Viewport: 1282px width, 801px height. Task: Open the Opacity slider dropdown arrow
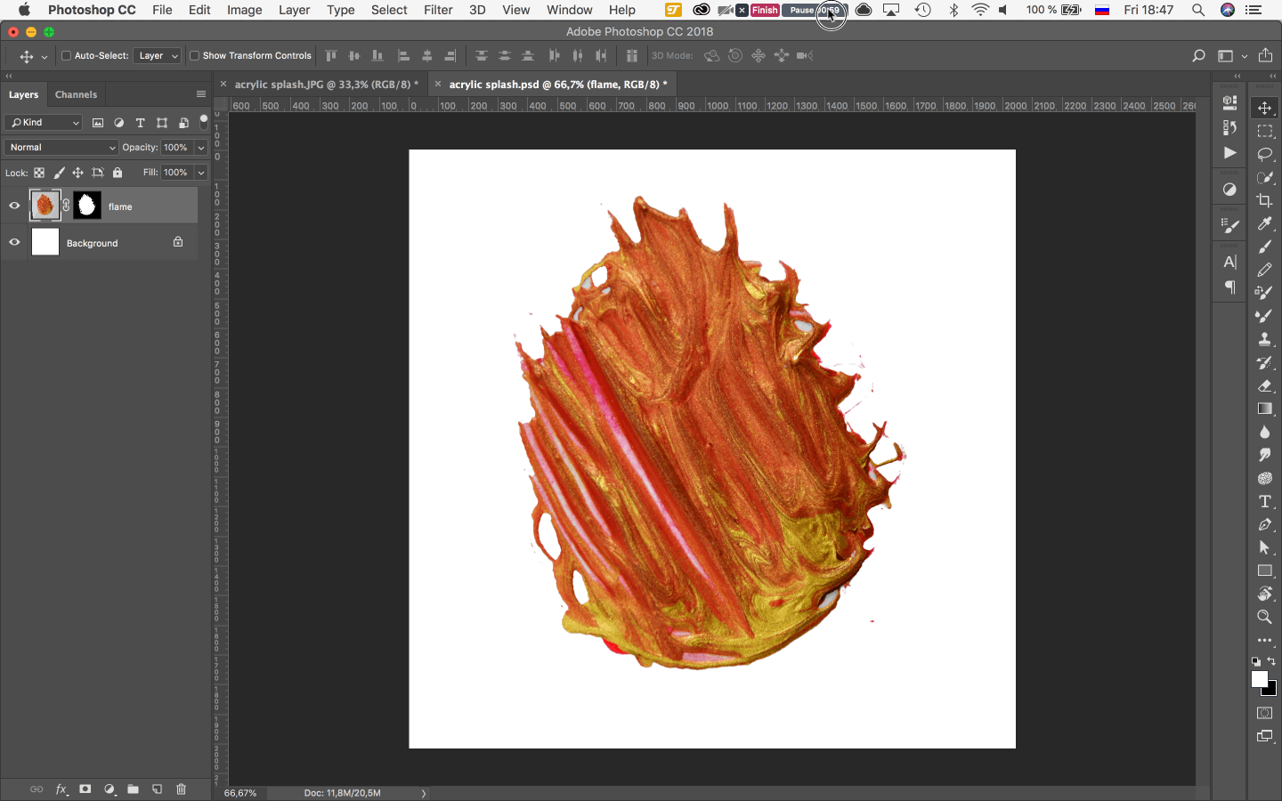click(201, 148)
